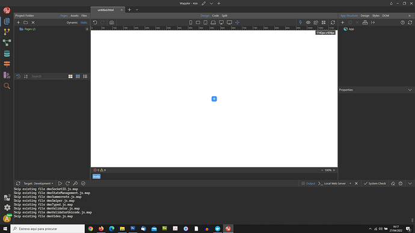Refresh the App Structure tree
This screenshot has height=233, width=415.
coord(410,22)
